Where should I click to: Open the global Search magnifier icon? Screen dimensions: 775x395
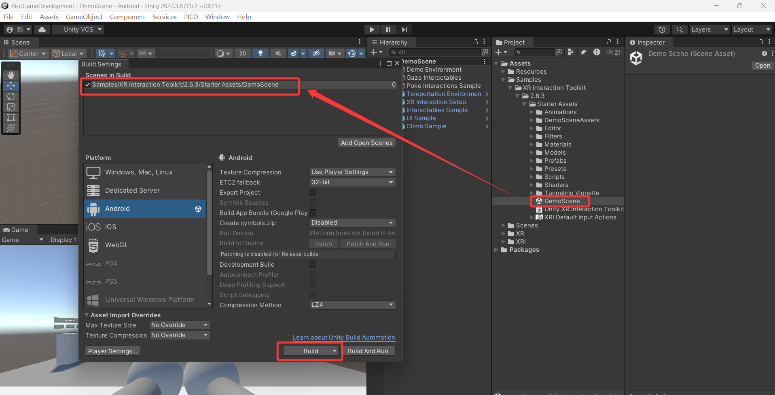pyautogui.click(x=680, y=30)
